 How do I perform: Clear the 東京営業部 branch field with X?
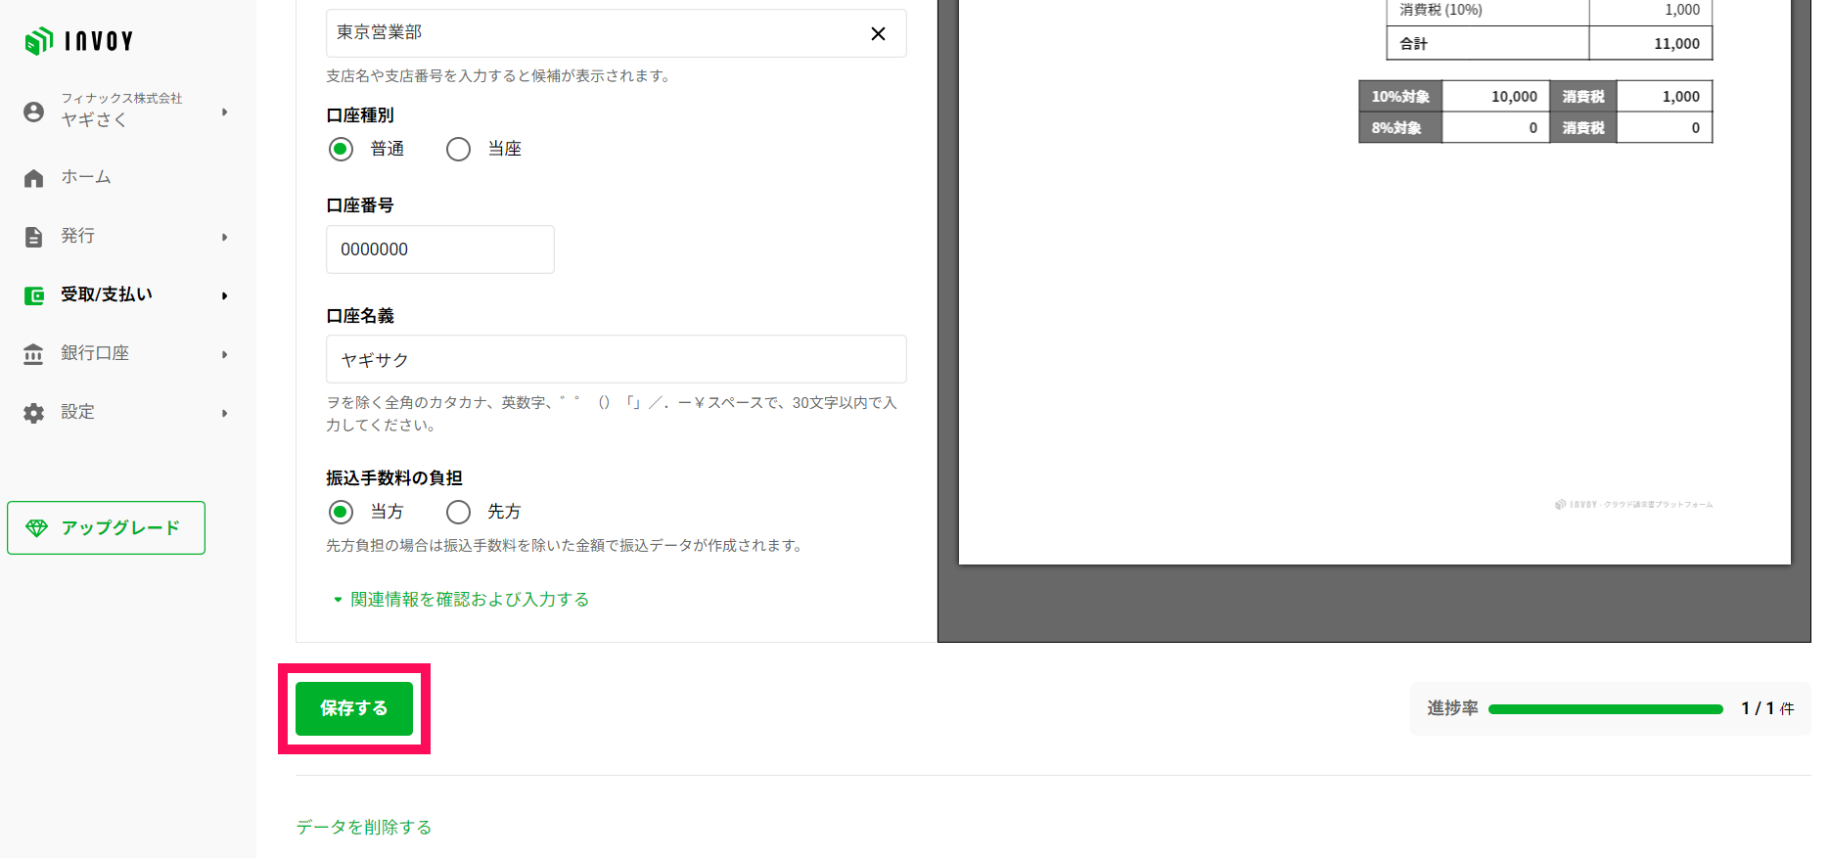(878, 34)
